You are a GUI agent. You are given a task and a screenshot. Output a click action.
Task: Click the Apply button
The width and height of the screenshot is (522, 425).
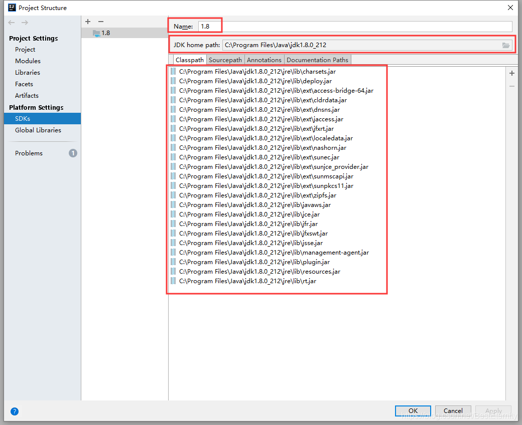tap(493, 410)
